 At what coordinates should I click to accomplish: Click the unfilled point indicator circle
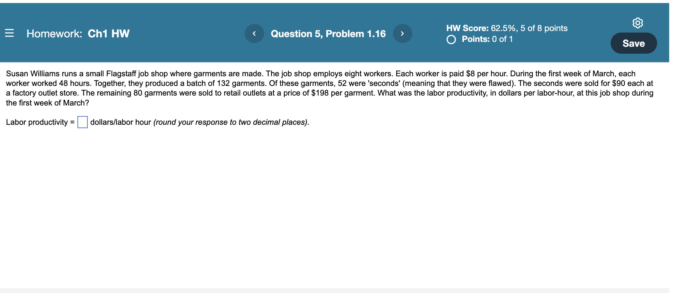pyautogui.click(x=451, y=39)
